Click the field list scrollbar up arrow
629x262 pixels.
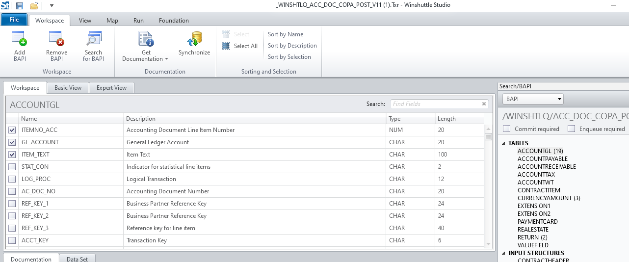pos(488,129)
